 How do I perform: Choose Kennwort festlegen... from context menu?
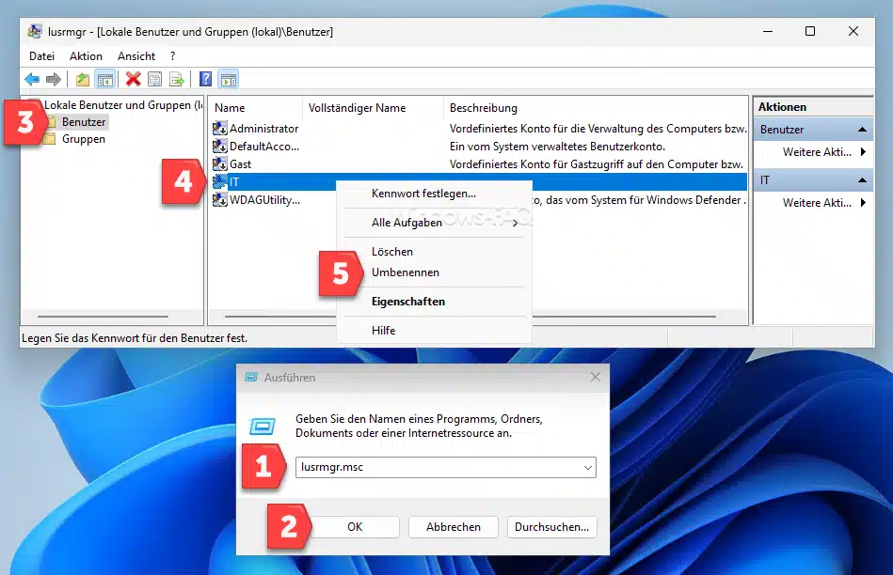[434, 194]
